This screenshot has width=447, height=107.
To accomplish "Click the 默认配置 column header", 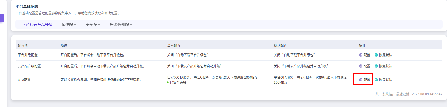I will click(280, 45).
